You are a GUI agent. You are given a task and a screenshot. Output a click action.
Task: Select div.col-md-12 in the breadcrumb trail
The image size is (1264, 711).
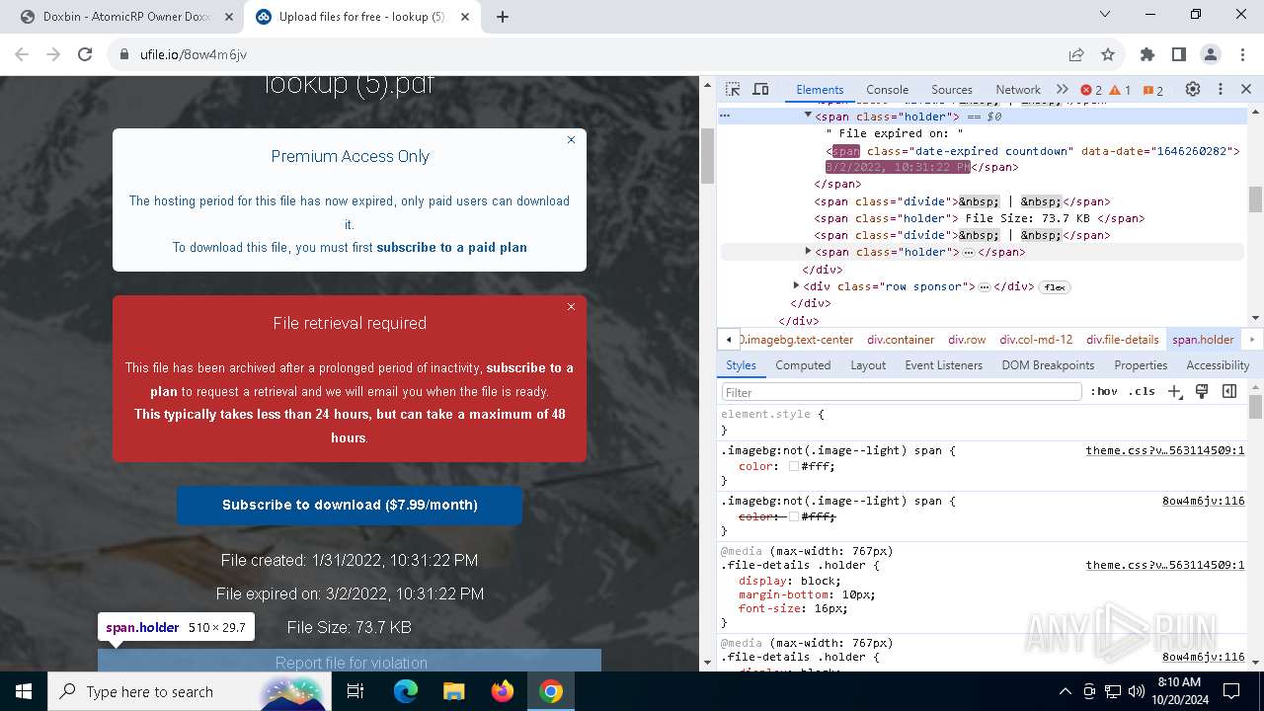tap(1036, 340)
